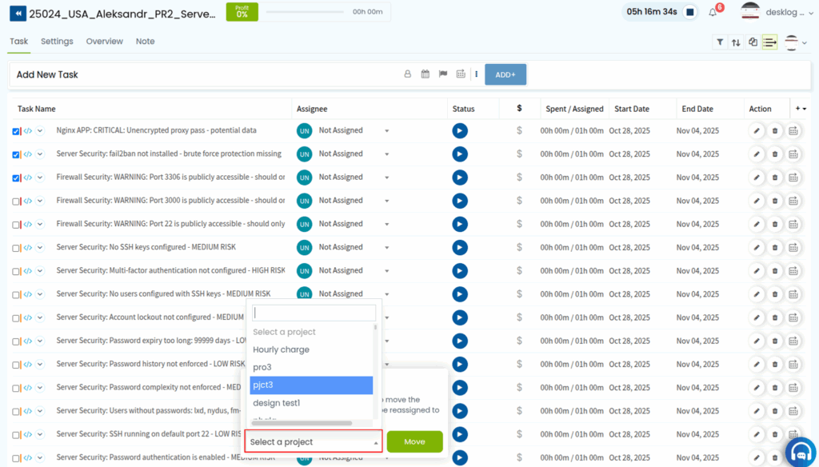The height and width of the screenshot is (467, 819).
Task: Start timer for Nginx APP task
Action: pos(460,130)
